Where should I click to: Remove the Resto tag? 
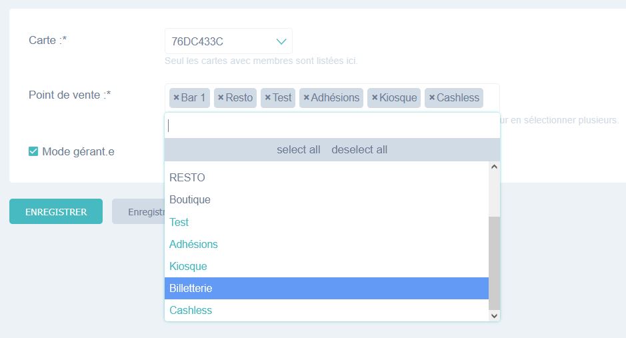[x=221, y=98]
